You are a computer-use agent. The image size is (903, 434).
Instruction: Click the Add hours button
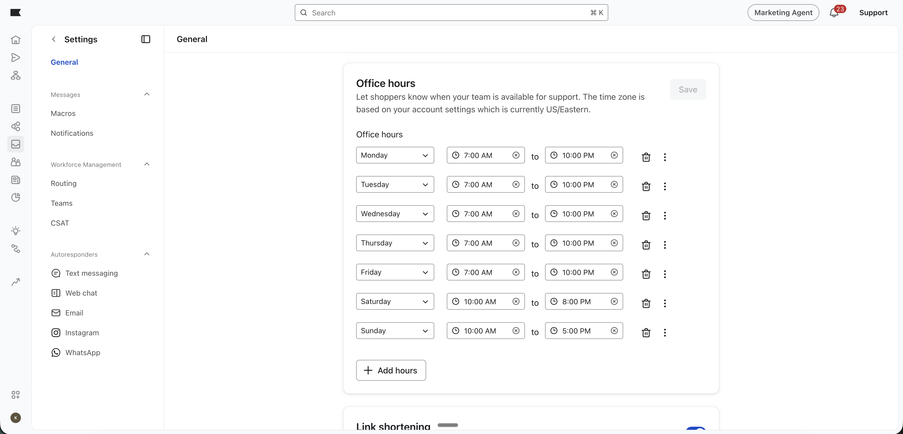[x=391, y=370]
